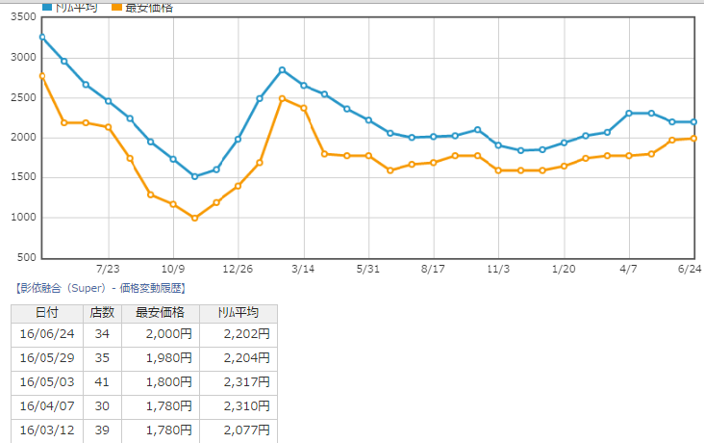Screen dimensions: 704x443
Task: Click the 7/23 x-axis label
Action: (108, 270)
